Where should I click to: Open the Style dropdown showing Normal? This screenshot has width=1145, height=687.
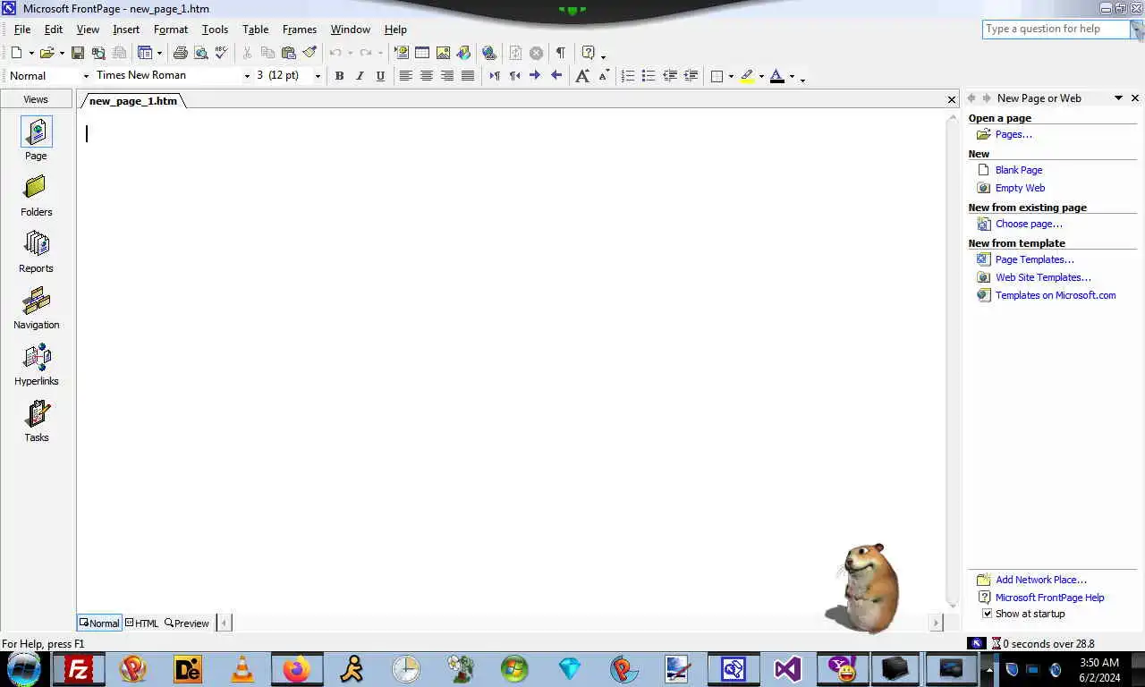click(x=86, y=76)
